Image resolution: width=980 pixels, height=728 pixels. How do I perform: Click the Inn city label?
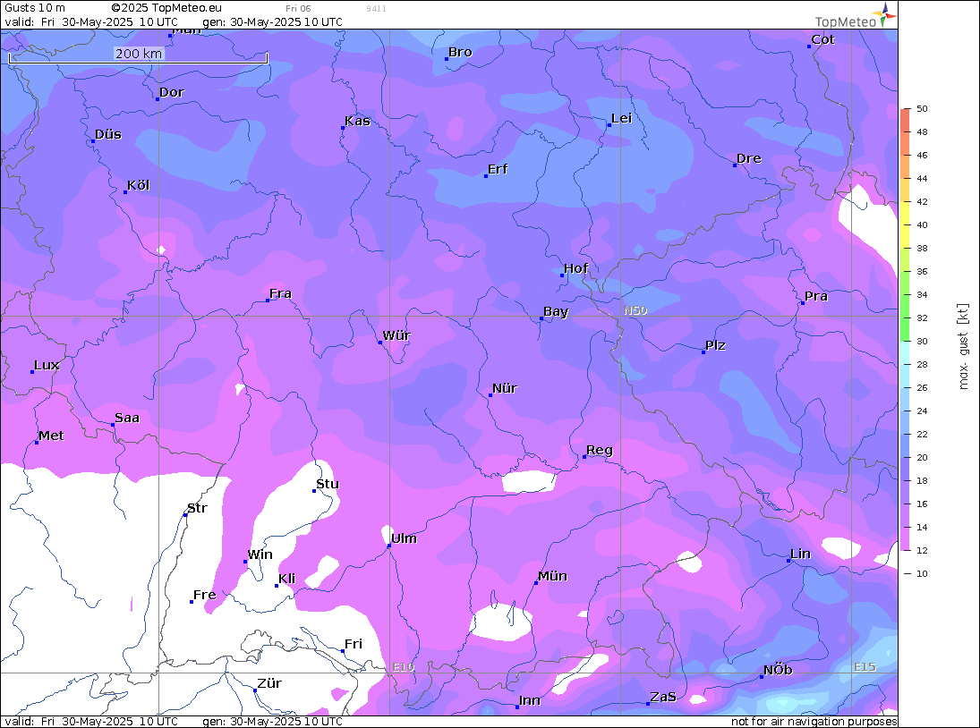click(x=529, y=700)
